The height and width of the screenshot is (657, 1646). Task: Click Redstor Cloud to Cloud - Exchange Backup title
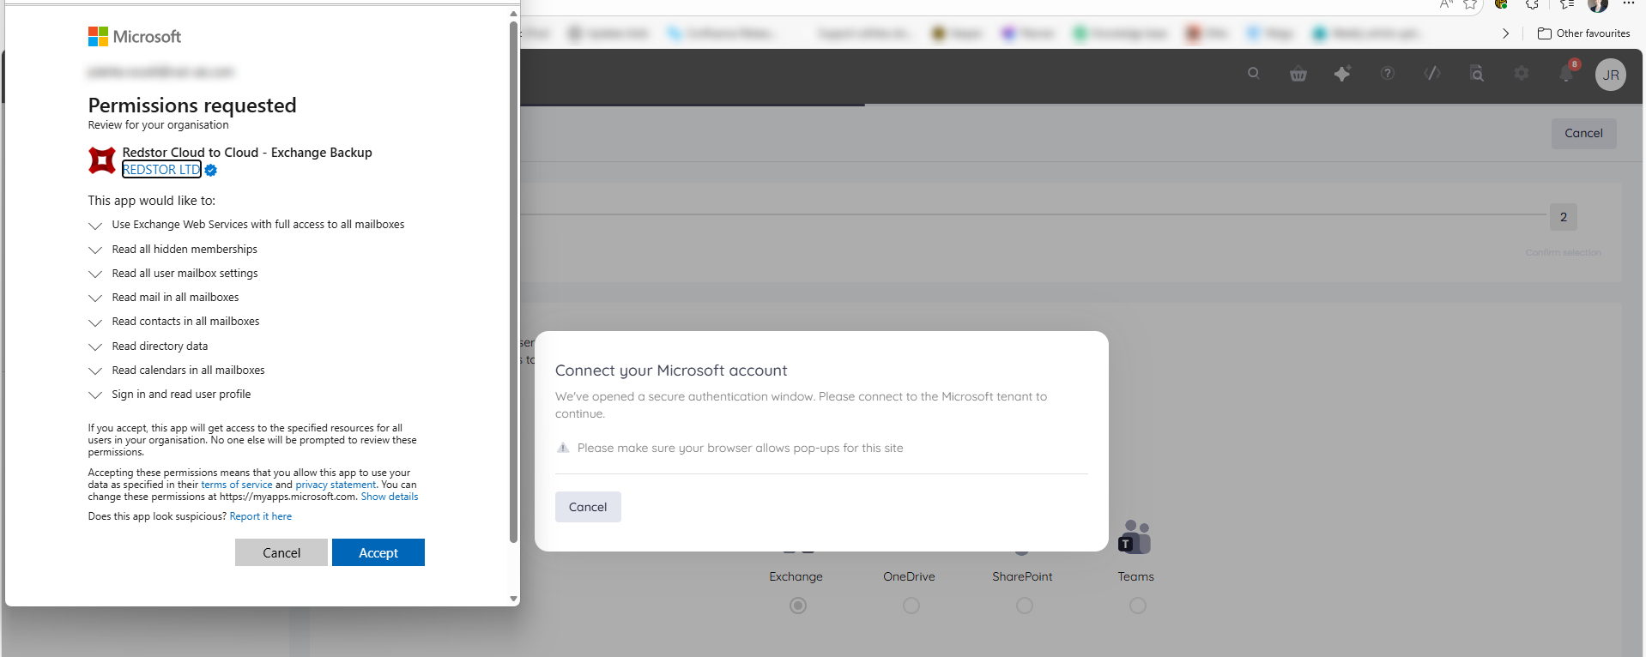pyautogui.click(x=247, y=153)
